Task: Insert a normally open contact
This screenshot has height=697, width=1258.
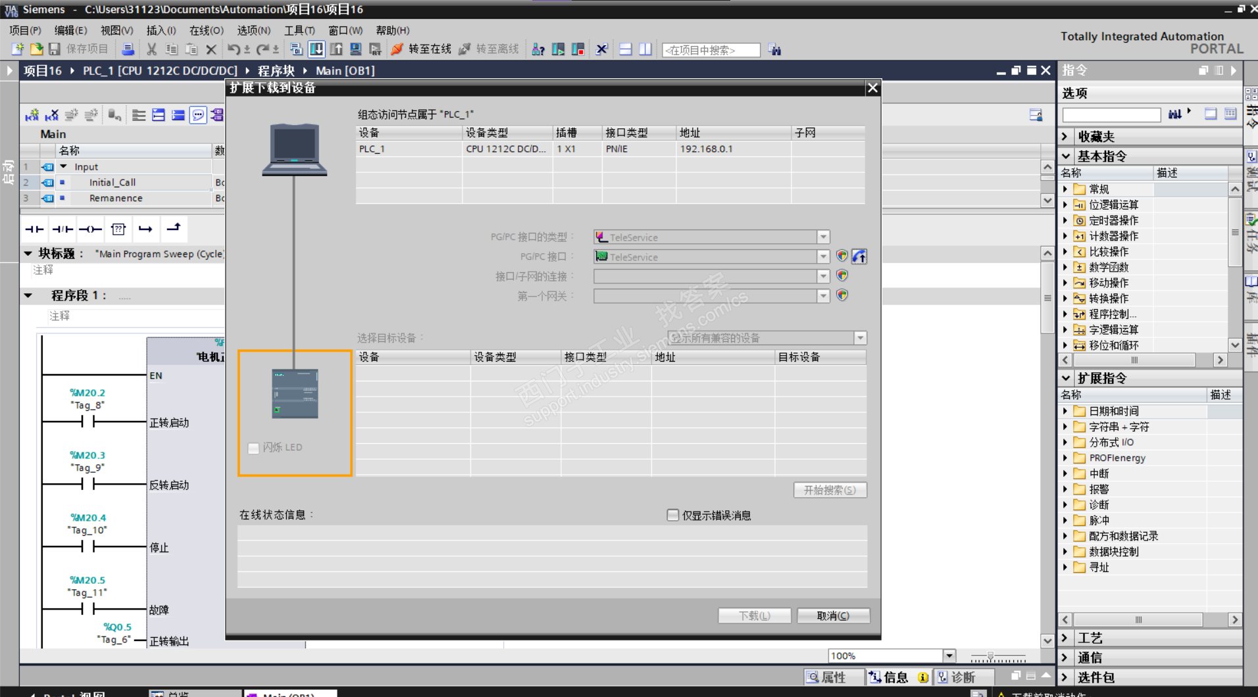Action: [34, 229]
